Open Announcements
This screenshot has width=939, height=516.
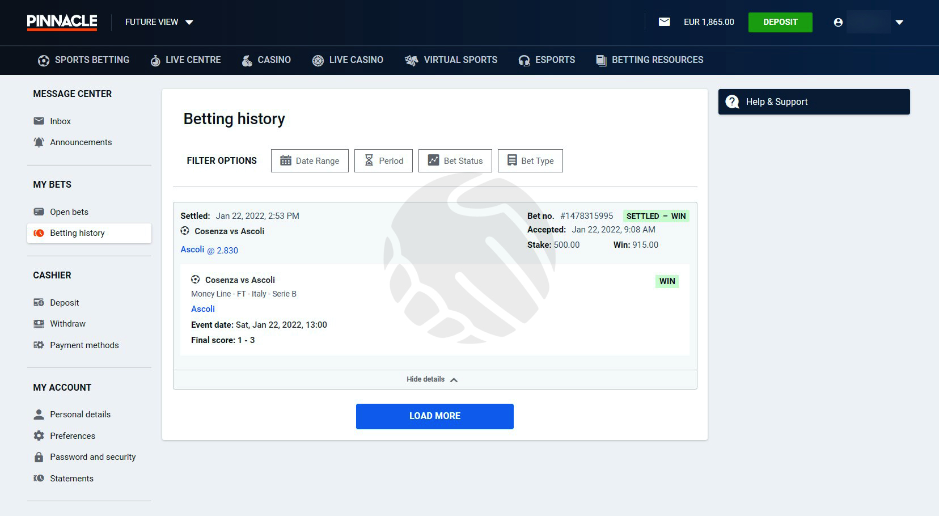81,142
